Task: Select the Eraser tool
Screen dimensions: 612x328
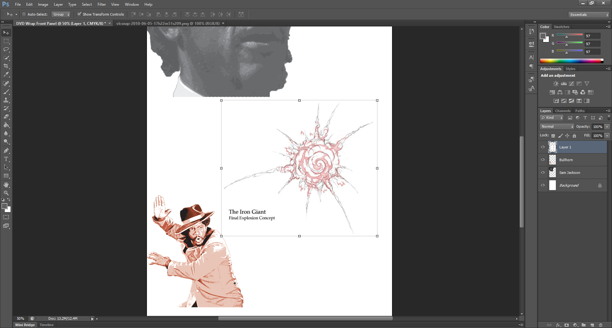Action: click(x=6, y=117)
